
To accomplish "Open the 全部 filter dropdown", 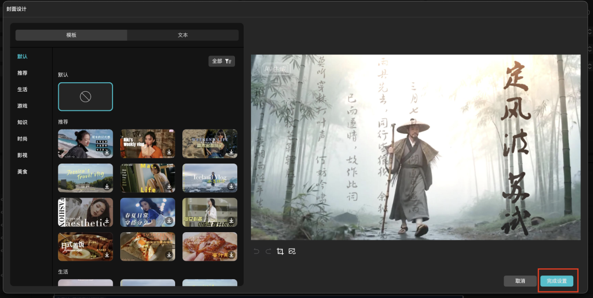I will (221, 61).
